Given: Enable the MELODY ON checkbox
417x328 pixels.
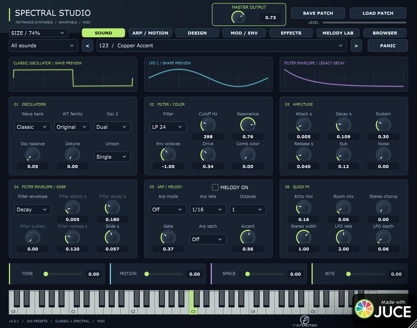Looking at the screenshot, I should pos(215,187).
